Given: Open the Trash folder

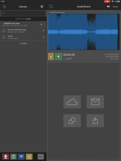Looking at the screenshot, I should point(23,37).
